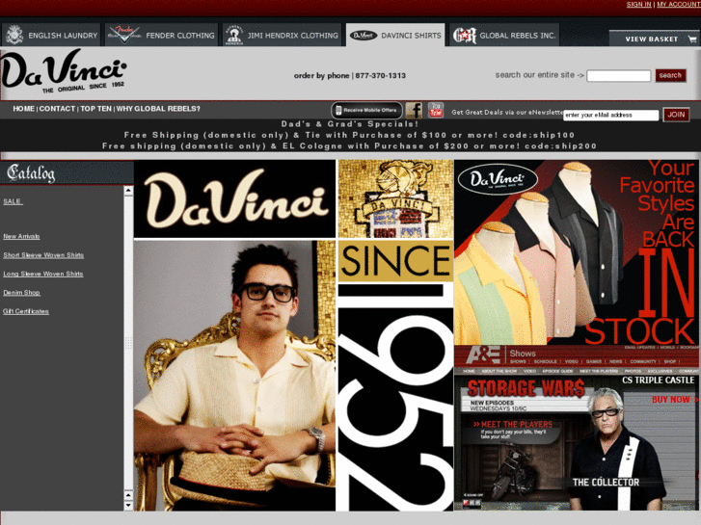
Task: Open Why Global Rebels? menu link
Action: [x=158, y=109]
